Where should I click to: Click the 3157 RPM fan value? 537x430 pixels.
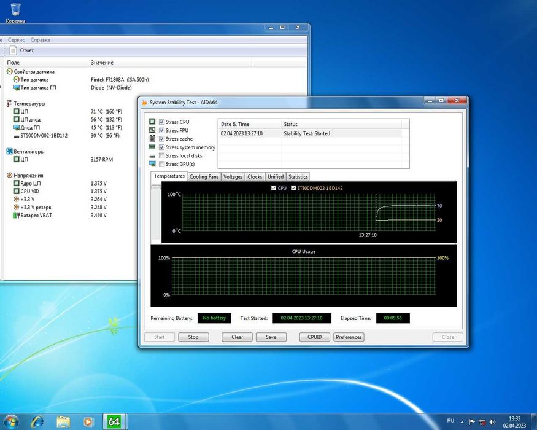[x=102, y=160]
